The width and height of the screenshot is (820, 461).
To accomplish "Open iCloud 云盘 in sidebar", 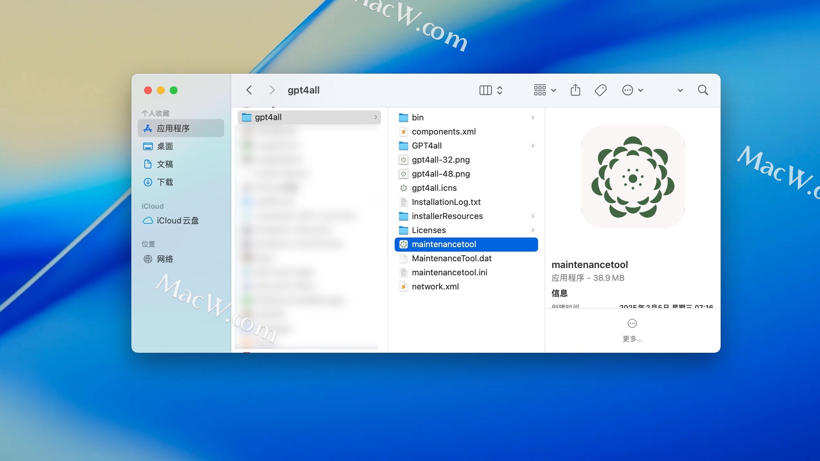I will [x=181, y=221].
